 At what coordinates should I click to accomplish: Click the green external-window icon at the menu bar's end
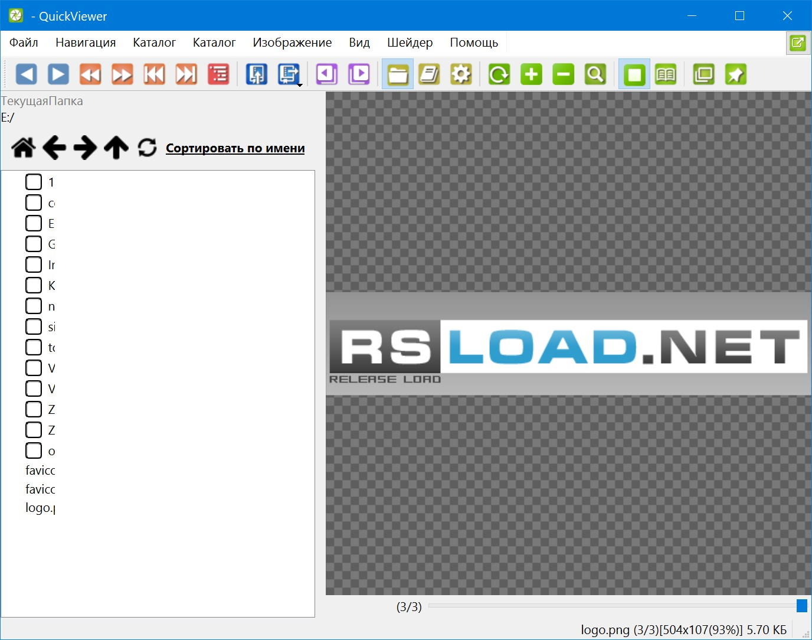798,43
